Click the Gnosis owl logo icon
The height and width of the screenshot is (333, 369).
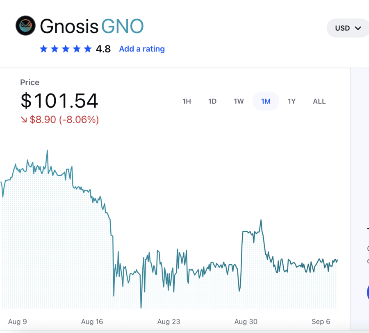click(25, 26)
